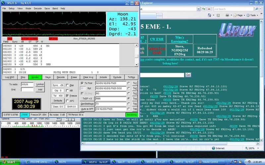Click the Tol 400 tolerance control
The height and width of the screenshot is (165, 265).
point(58,96)
